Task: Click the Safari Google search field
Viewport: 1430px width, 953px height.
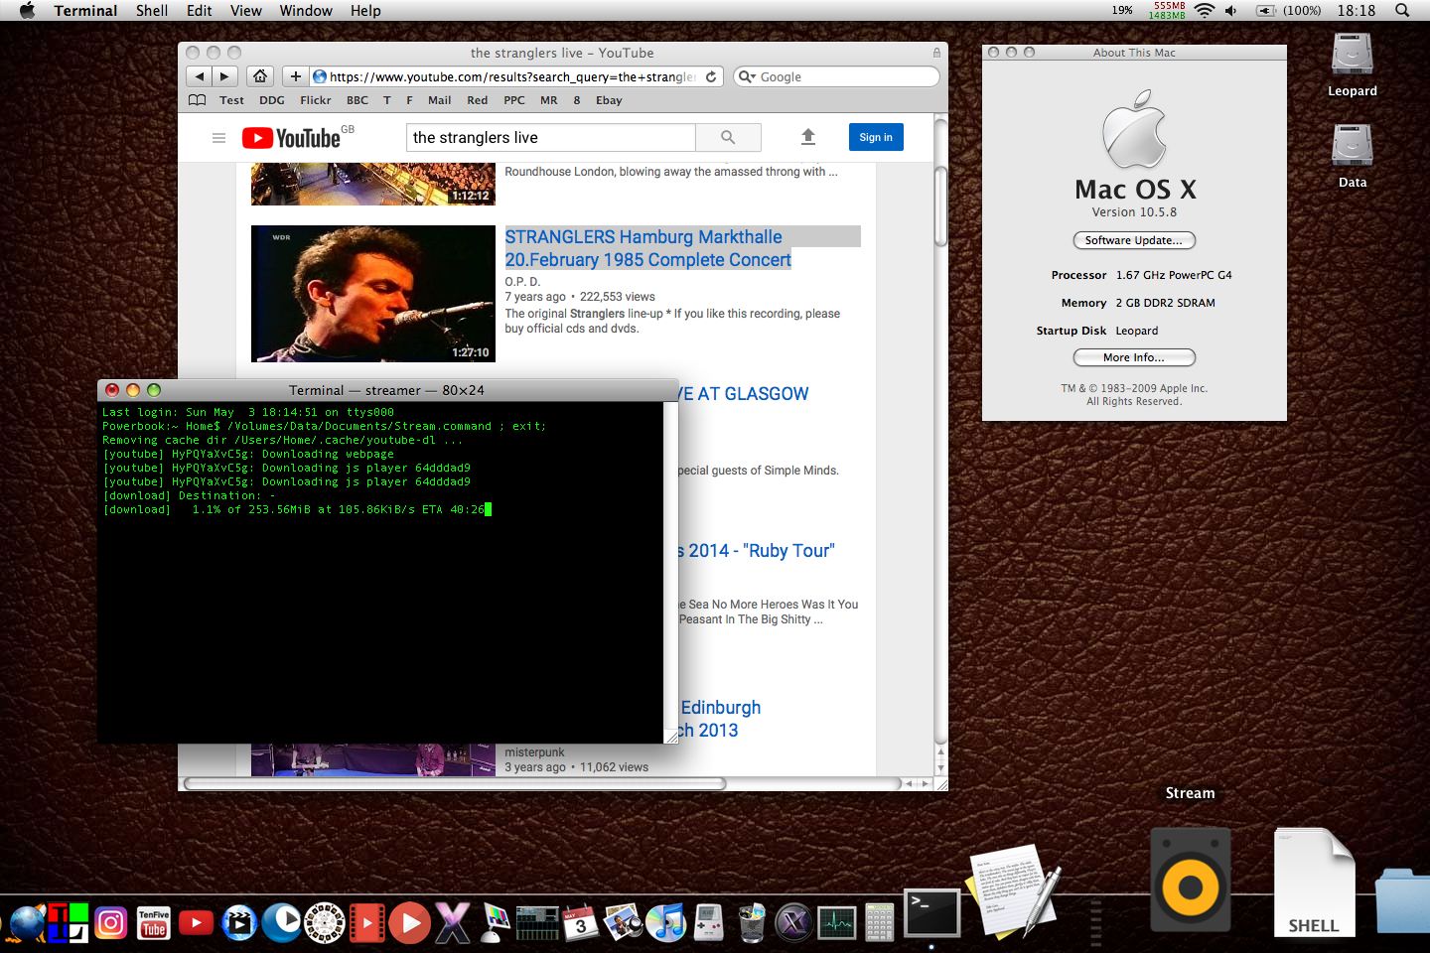Action: tap(837, 76)
